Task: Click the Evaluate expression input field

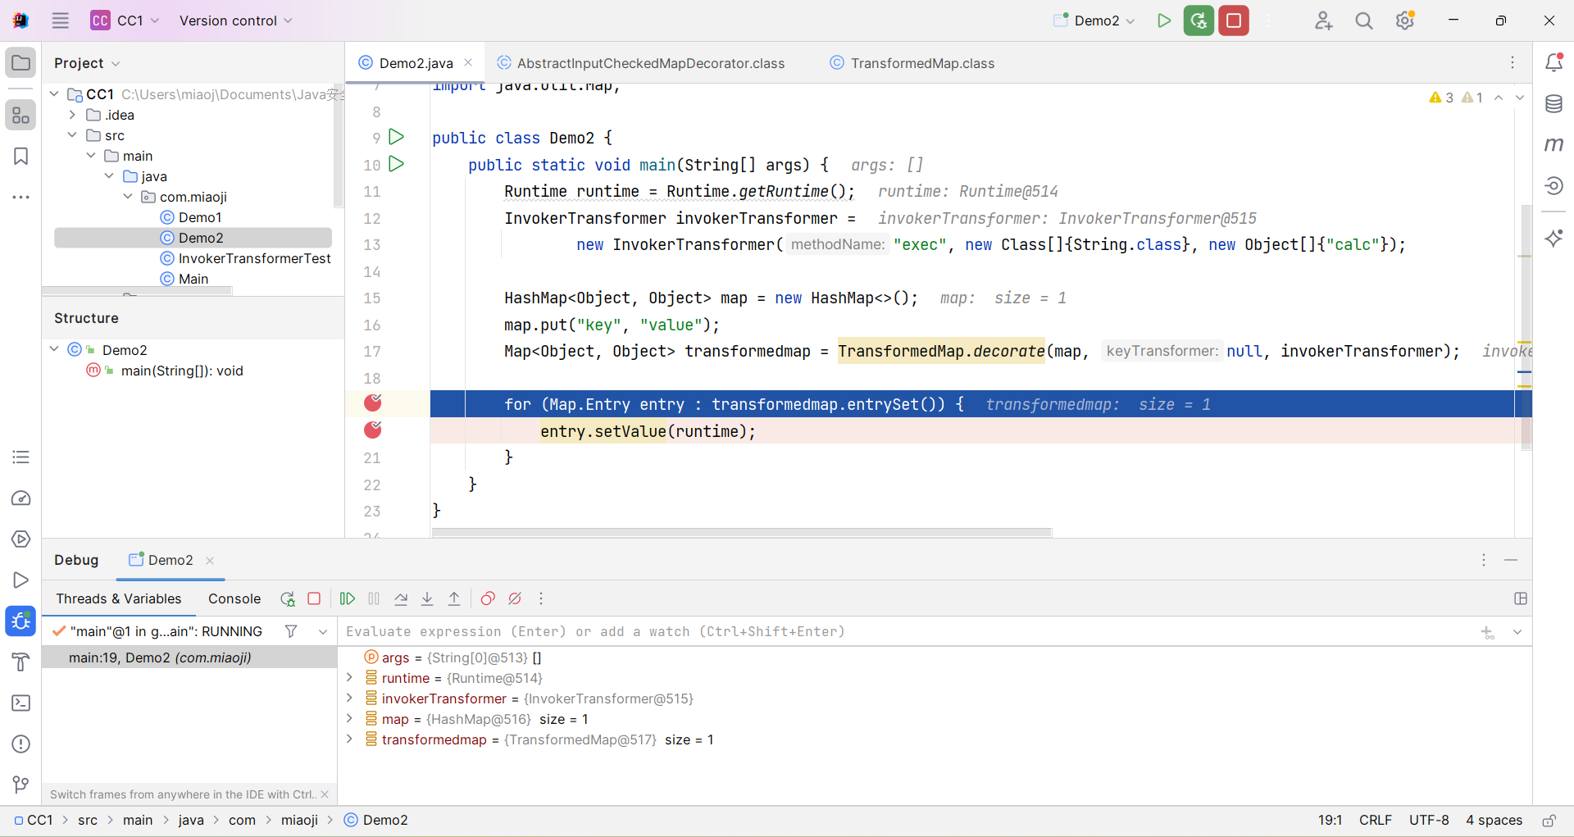Action: point(902,632)
